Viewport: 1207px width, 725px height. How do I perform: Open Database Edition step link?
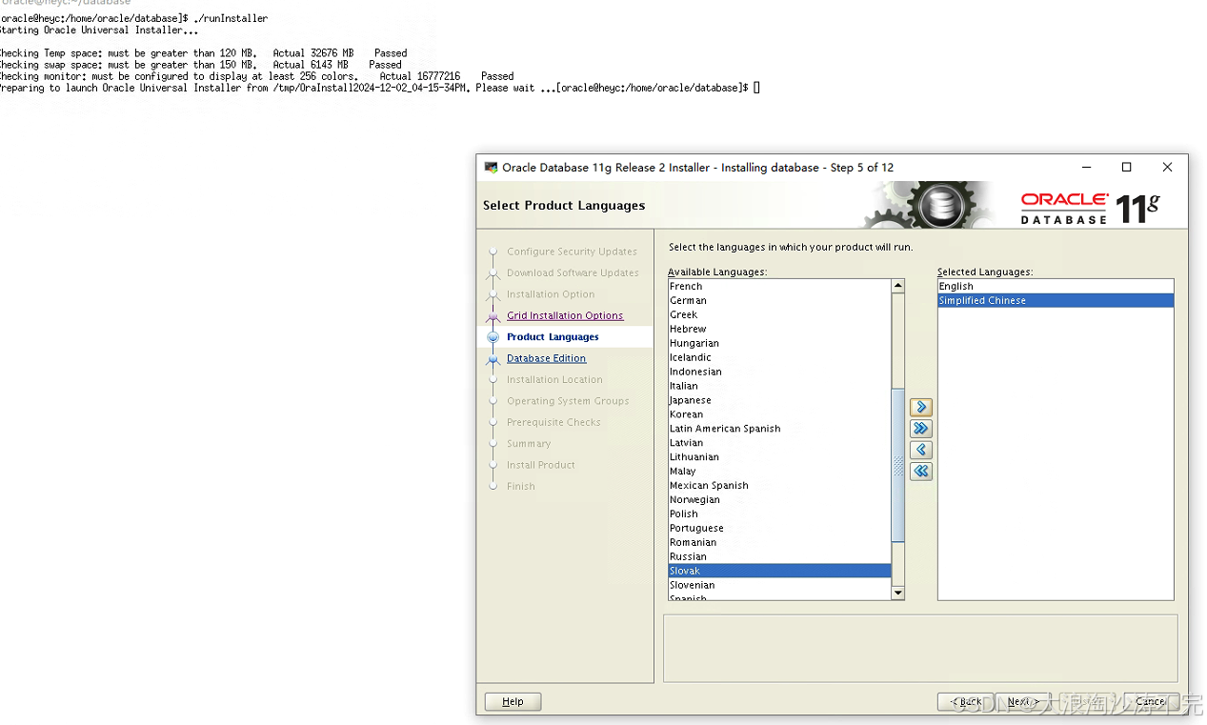546,358
